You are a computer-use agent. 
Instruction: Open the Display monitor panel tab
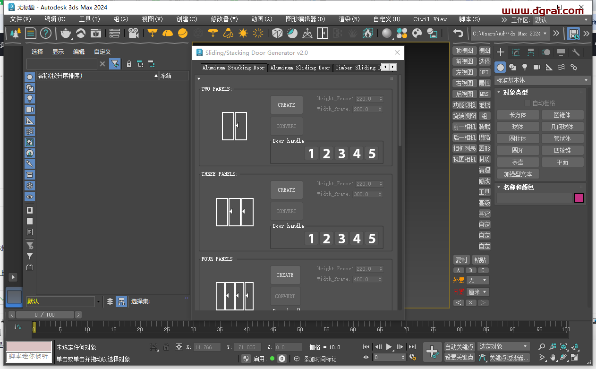[x=561, y=52]
